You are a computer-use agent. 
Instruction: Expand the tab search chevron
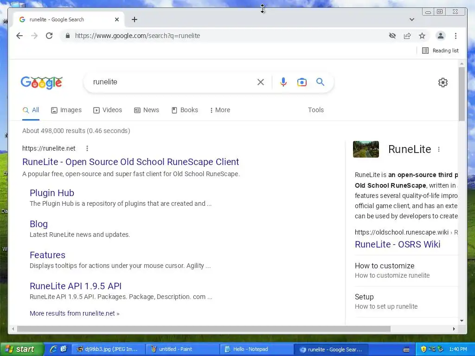pyautogui.click(x=412, y=19)
